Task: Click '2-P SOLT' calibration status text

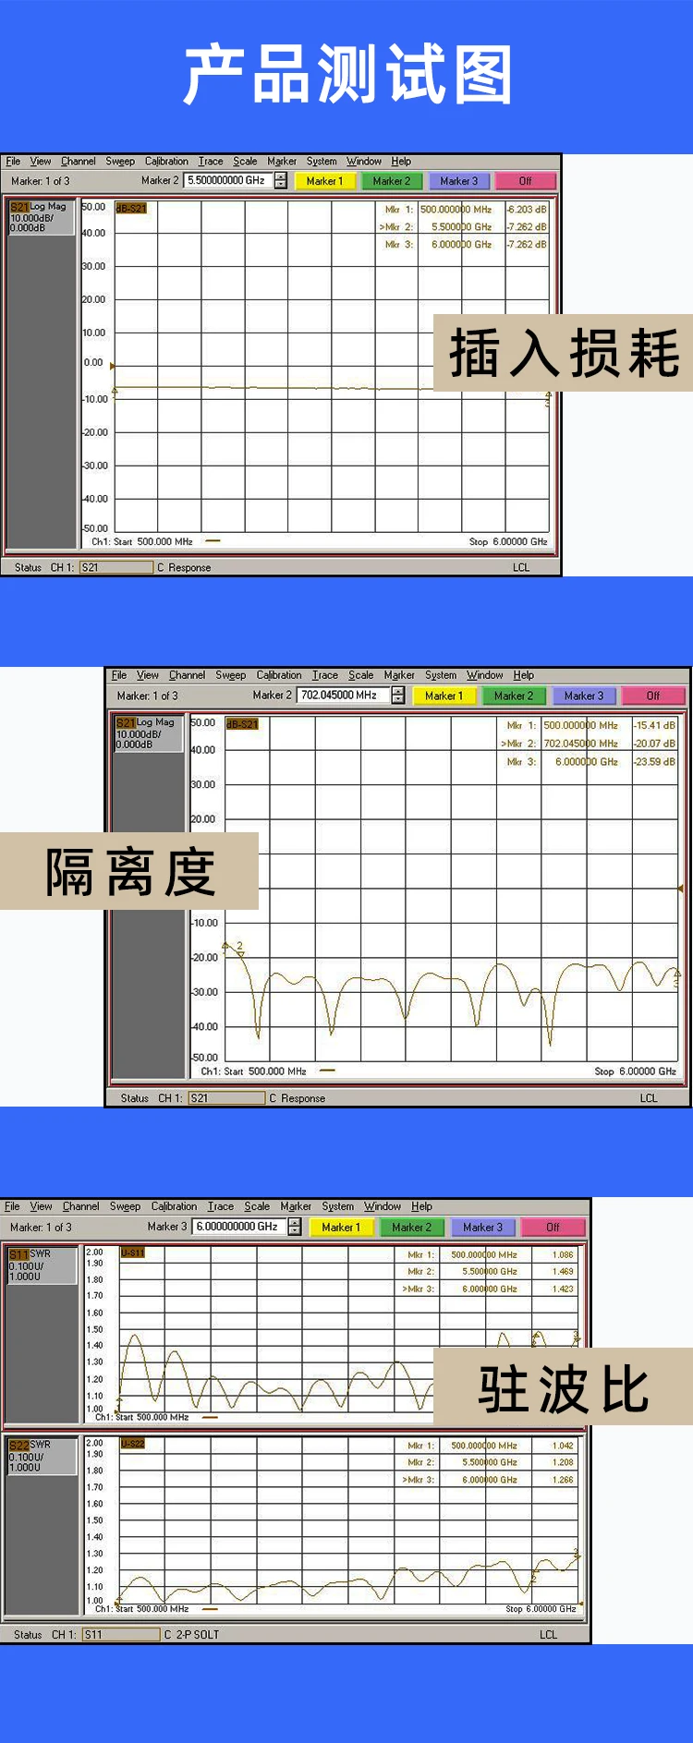Action: click(x=198, y=1634)
